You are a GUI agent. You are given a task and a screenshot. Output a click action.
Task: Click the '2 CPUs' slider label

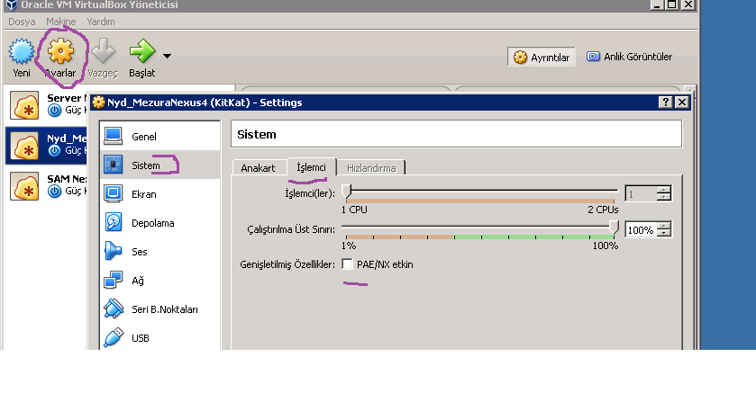coord(603,210)
